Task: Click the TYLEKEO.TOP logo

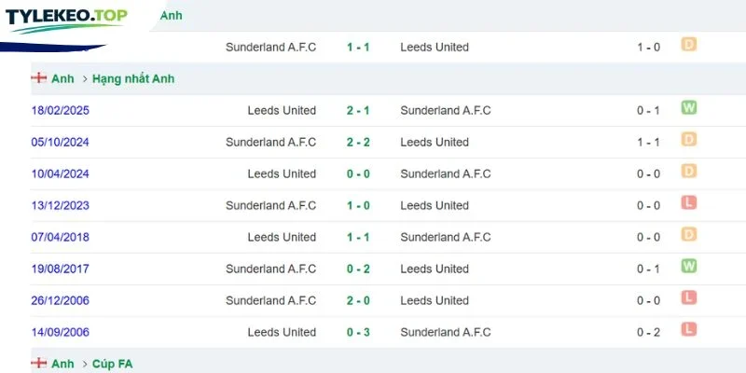Action: (66, 20)
